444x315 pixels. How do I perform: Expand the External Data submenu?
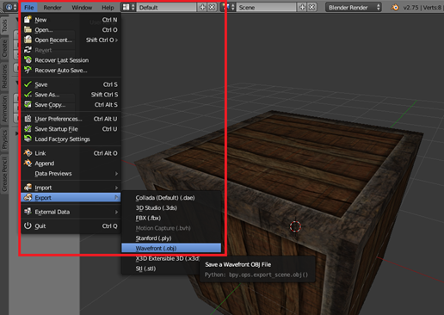116,212
